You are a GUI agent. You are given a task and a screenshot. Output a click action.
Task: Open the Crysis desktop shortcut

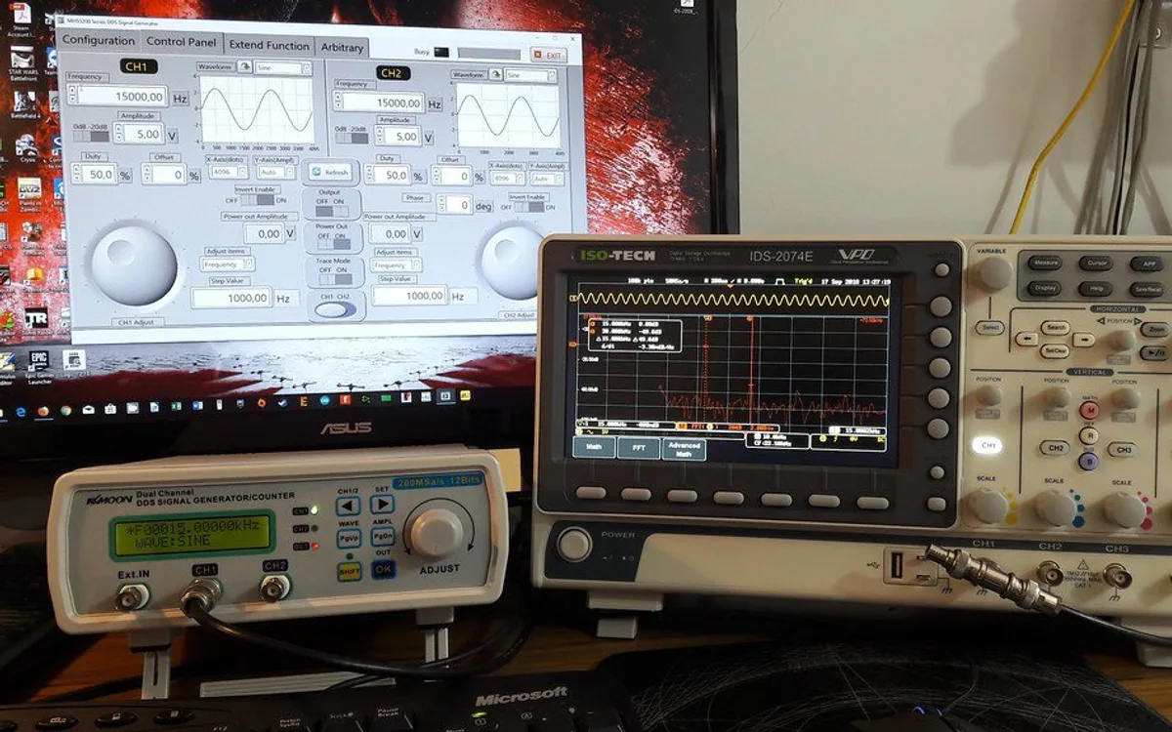[x=25, y=146]
